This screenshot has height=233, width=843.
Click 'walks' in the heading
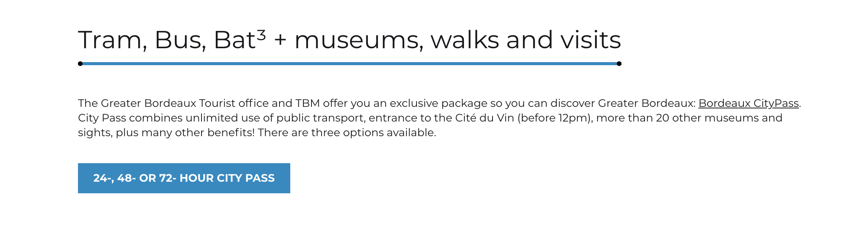tap(465, 40)
